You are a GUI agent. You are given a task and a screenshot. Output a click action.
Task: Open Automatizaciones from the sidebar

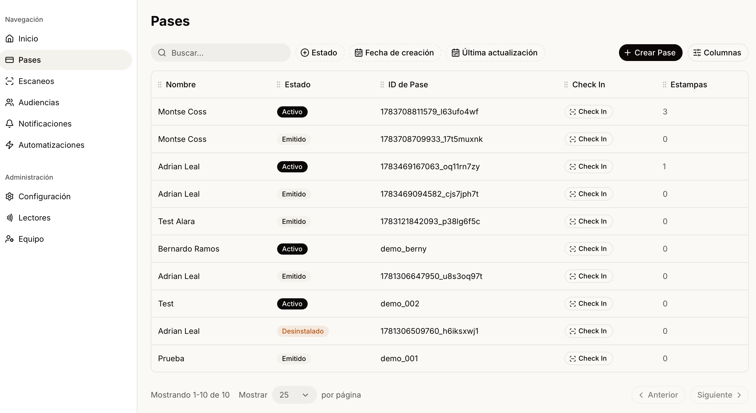point(66,145)
